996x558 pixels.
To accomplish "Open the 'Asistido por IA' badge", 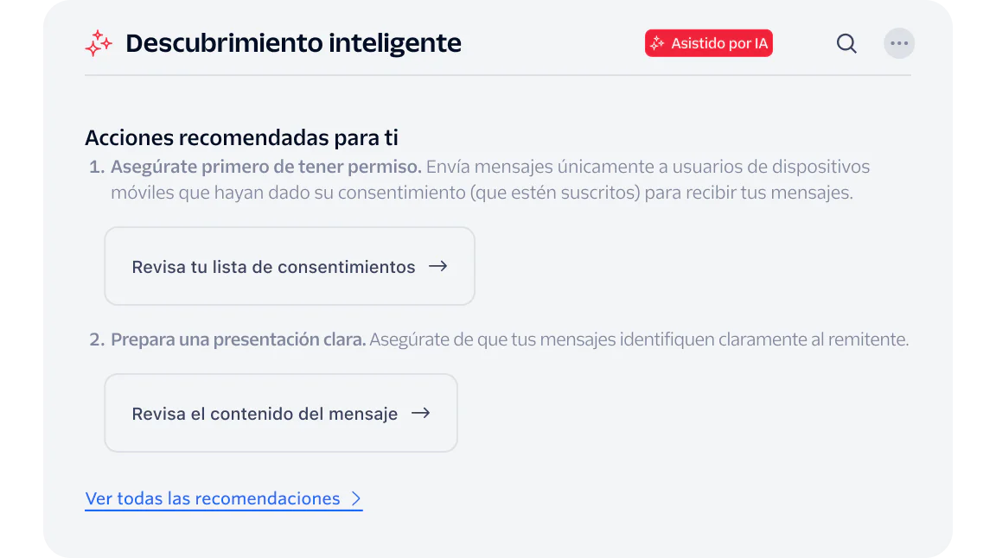I will pos(709,41).
